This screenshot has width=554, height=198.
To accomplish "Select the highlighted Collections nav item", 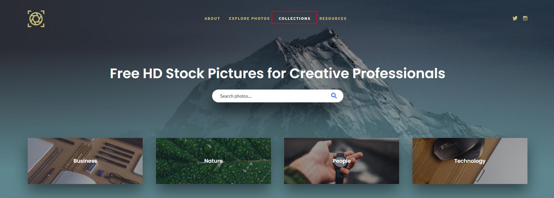I will pyautogui.click(x=294, y=18).
